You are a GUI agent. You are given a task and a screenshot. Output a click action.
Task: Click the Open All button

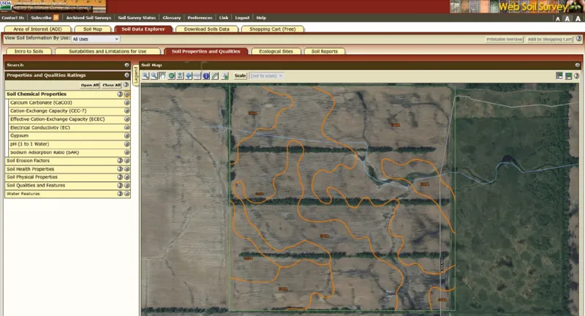(x=90, y=85)
